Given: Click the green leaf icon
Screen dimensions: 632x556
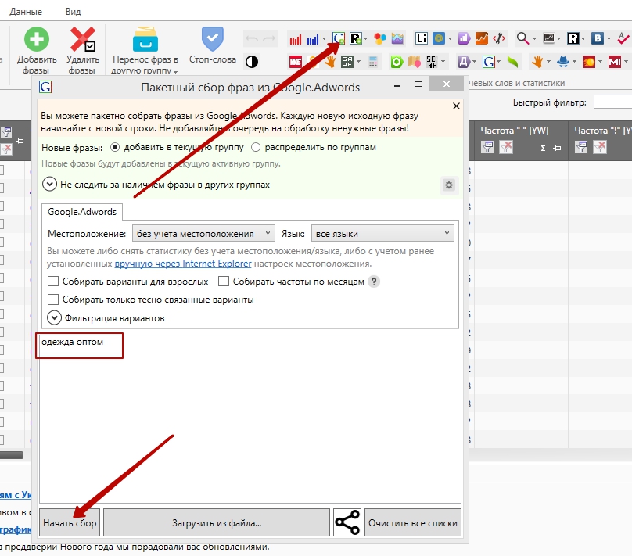Looking at the screenshot, I should [512, 62].
